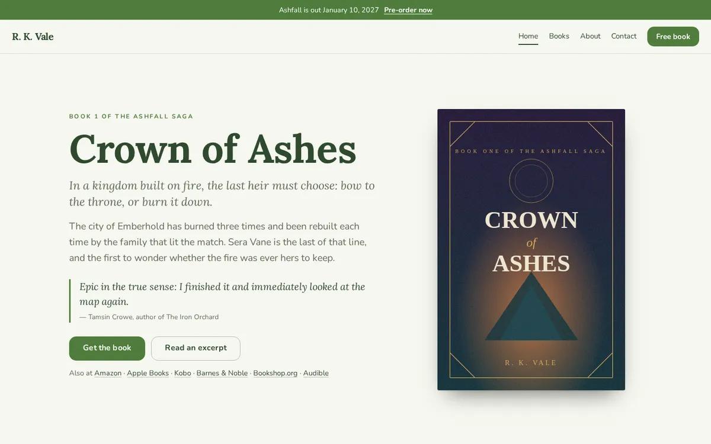Click the 'Book 1 of the Ashfall Saga' label
This screenshot has width=711, height=444.
pyautogui.click(x=132, y=117)
